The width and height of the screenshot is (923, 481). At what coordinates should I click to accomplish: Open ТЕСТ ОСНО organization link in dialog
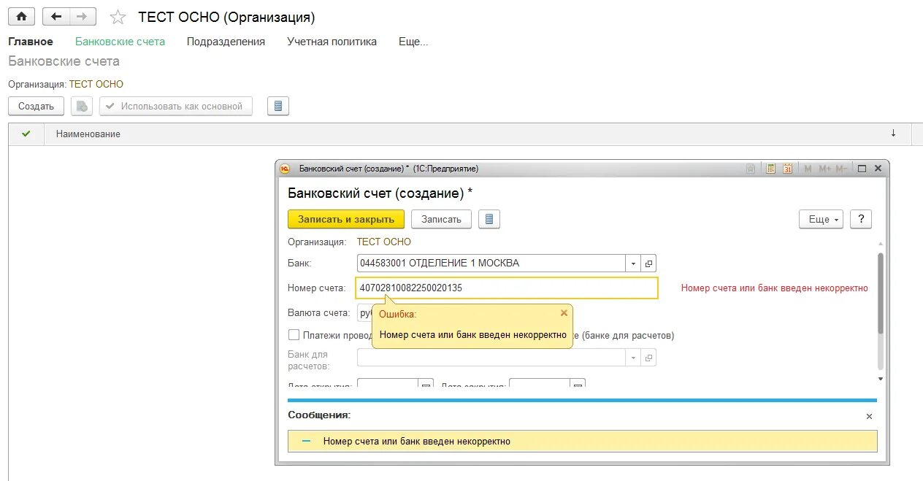tap(384, 242)
